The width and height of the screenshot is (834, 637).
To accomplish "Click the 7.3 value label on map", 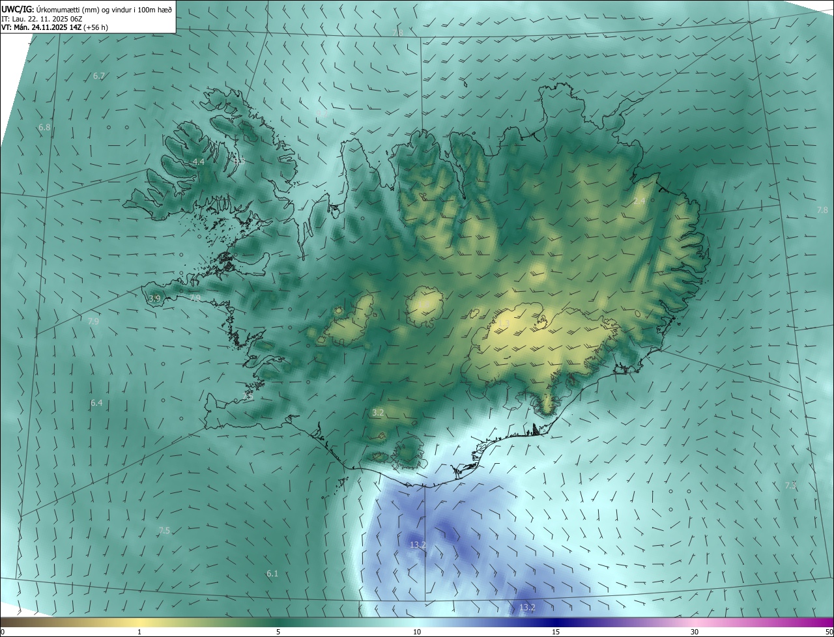I will (790, 486).
